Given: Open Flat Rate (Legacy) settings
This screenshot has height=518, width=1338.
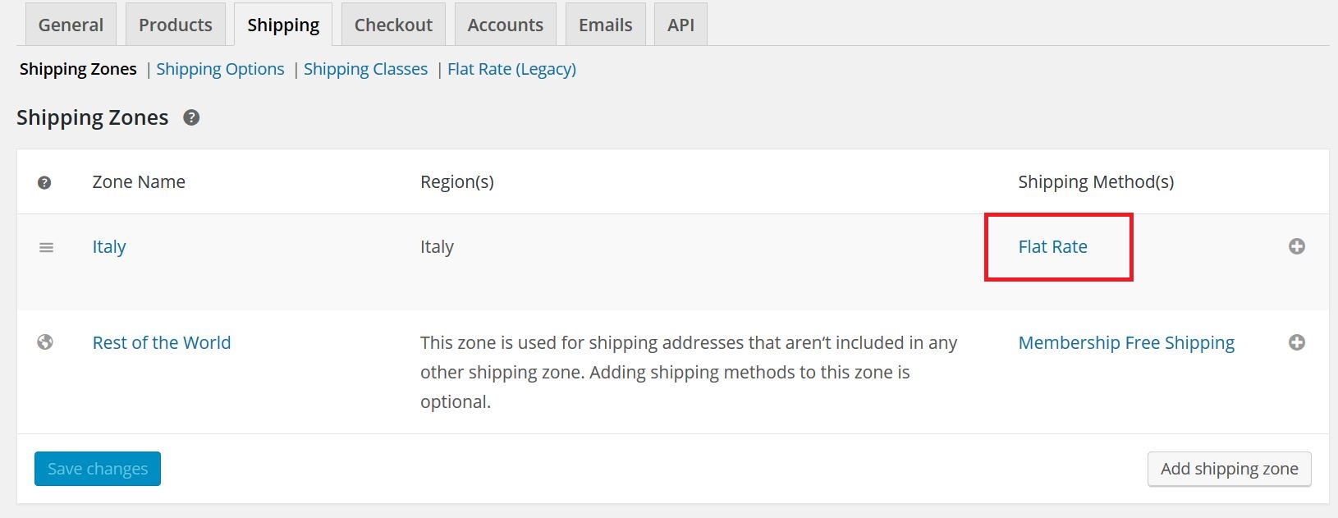Looking at the screenshot, I should [x=511, y=69].
